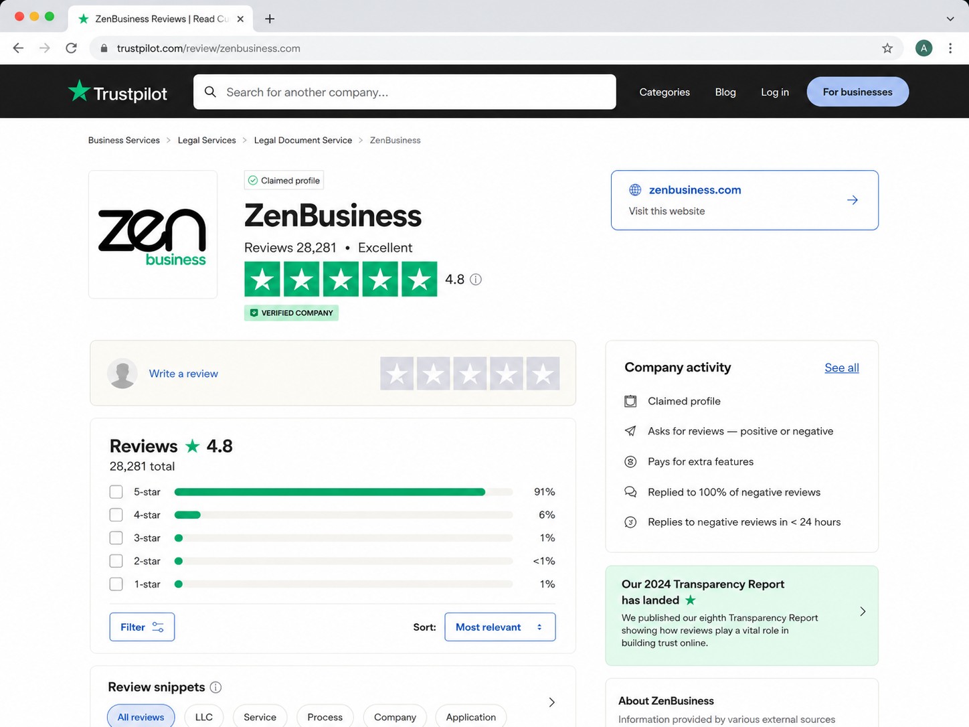This screenshot has height=727, width=969.
Task: Click the Claimed profile calendar icon in Company activity
Action: tap(630, 401)
